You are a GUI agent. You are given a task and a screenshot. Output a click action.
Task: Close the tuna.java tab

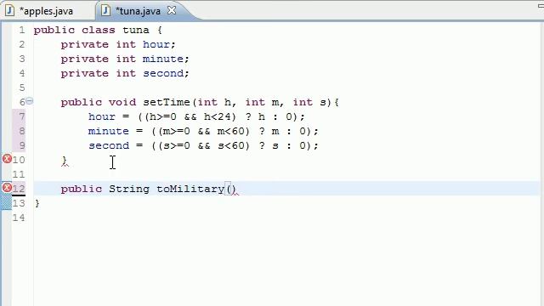point(172,10)
